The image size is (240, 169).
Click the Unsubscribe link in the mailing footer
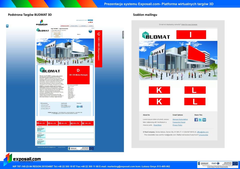[x=203, y=135]
